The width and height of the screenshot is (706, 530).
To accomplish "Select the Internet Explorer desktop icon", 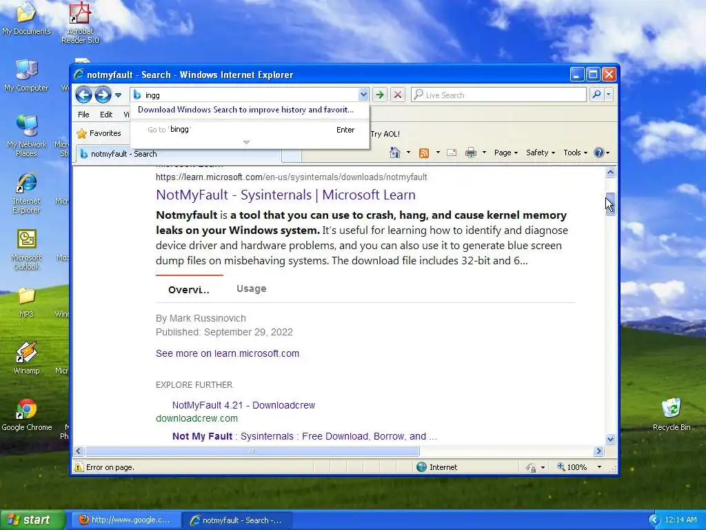I will coord(27,193).
